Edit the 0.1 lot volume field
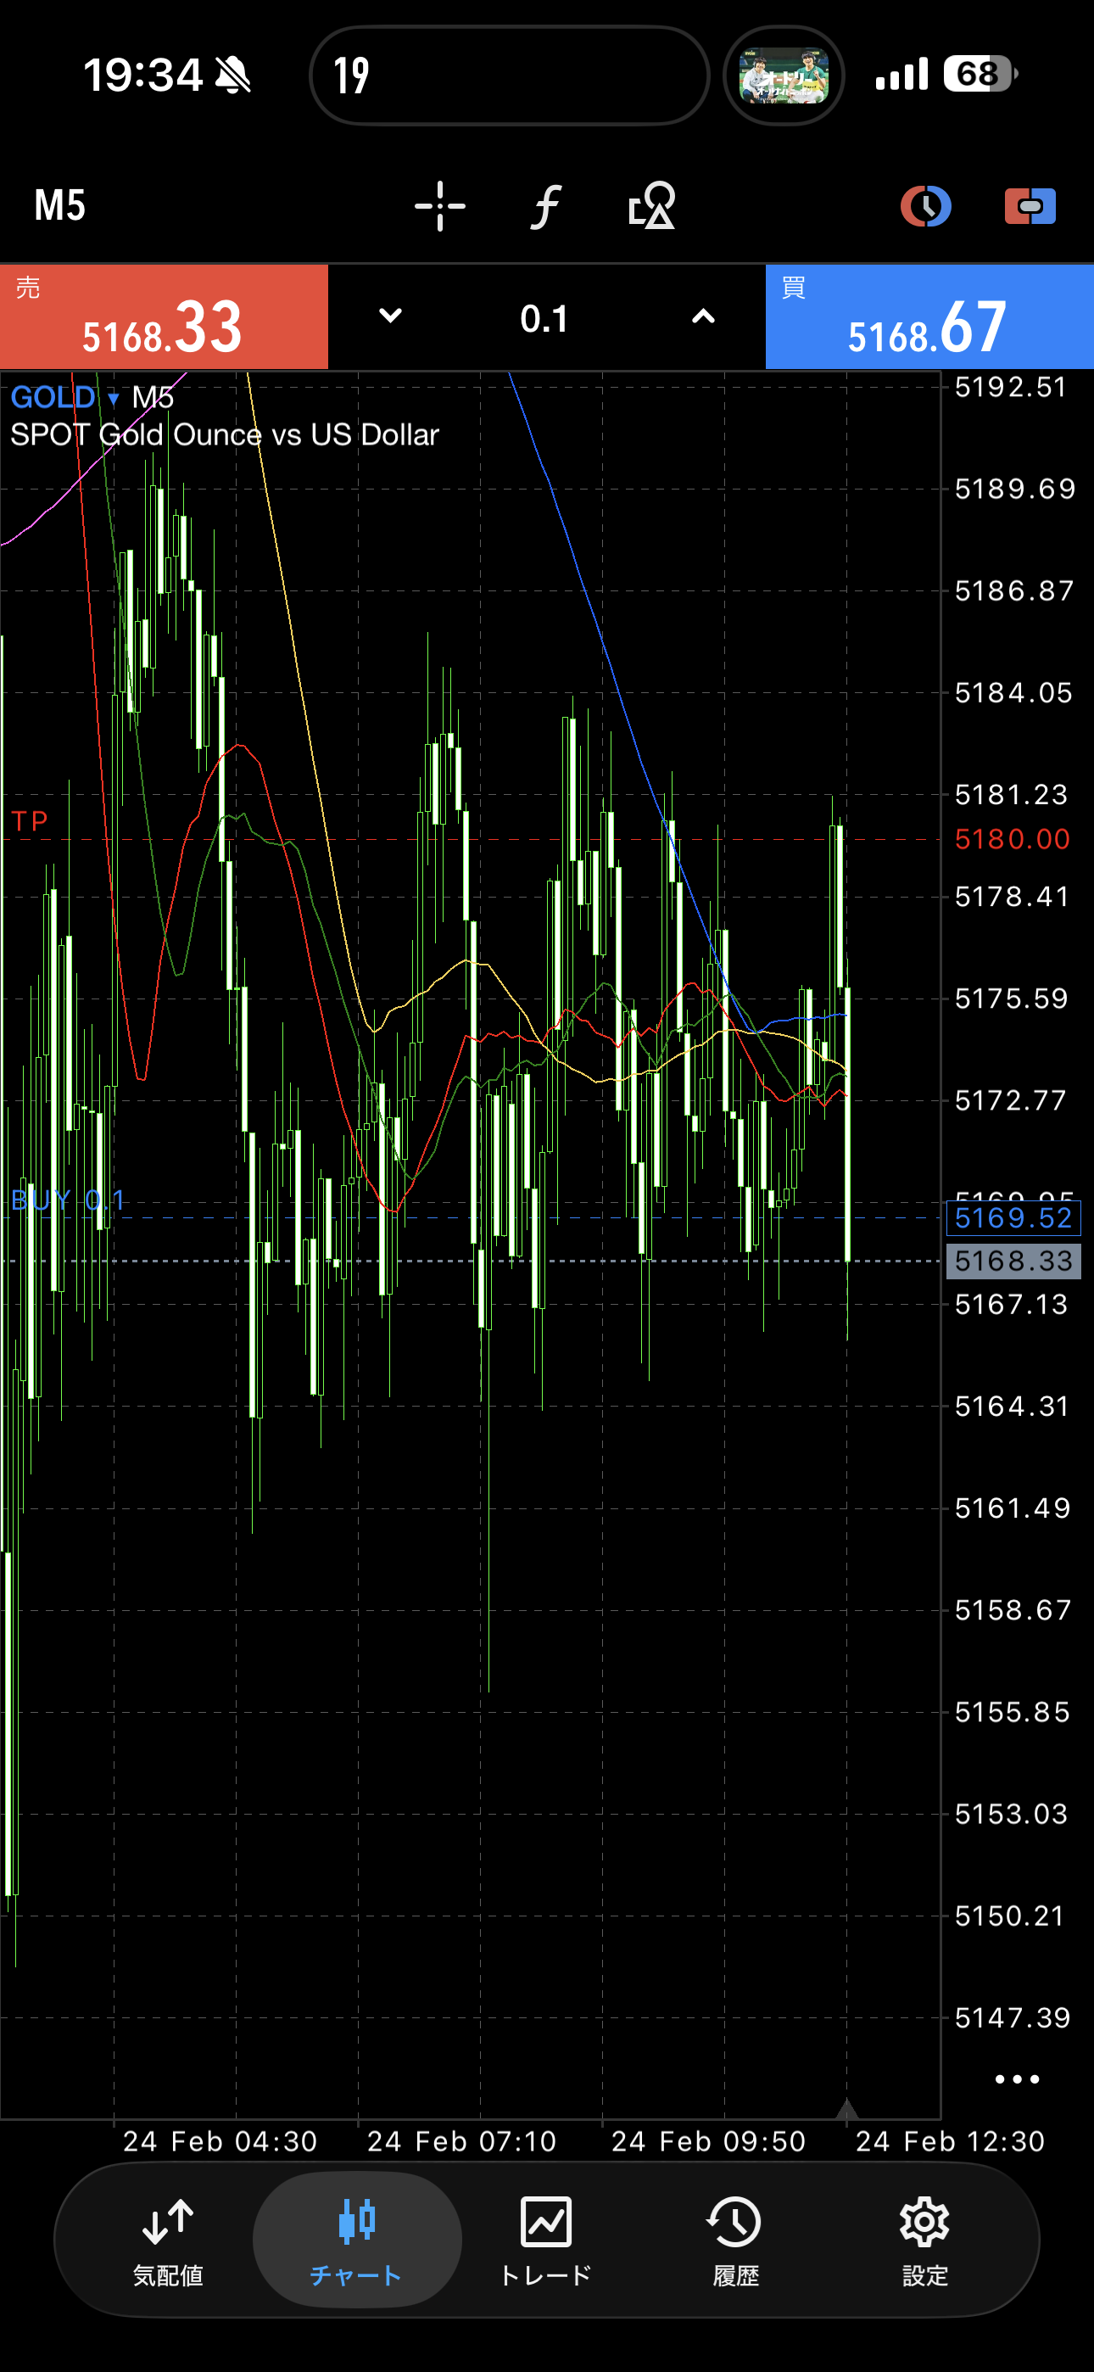The width and height of the screenshot is (1094, 2372). (x=544, y=319)
